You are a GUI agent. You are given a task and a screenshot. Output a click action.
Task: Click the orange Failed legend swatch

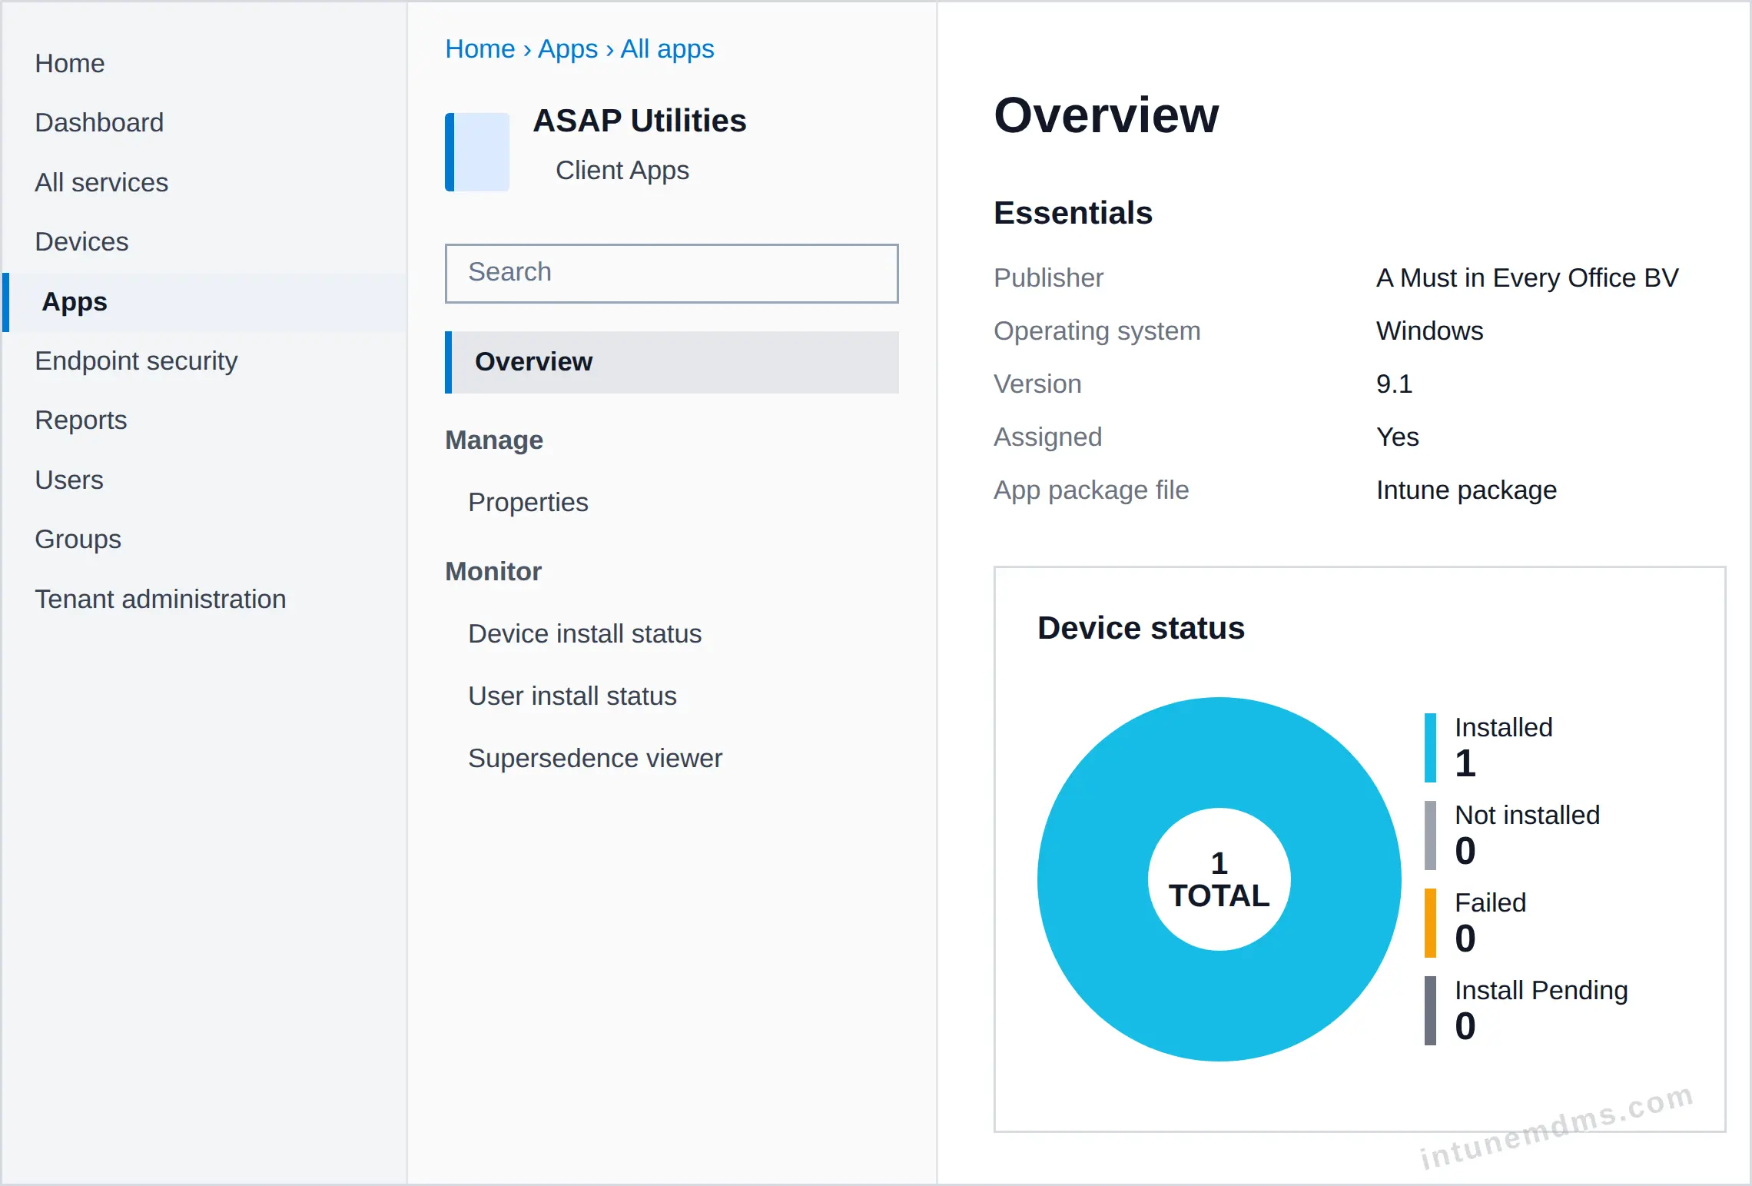pyautogui.click(x=1430, y=922)
